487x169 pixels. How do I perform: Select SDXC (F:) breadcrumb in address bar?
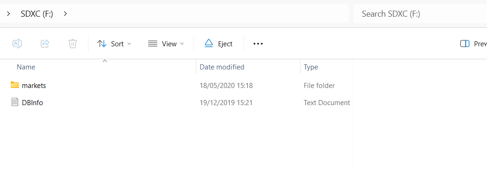pos(37,14)
